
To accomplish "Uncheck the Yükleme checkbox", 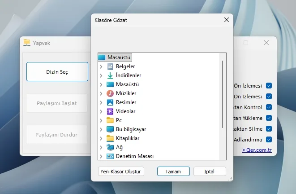I will pos(269,118).
